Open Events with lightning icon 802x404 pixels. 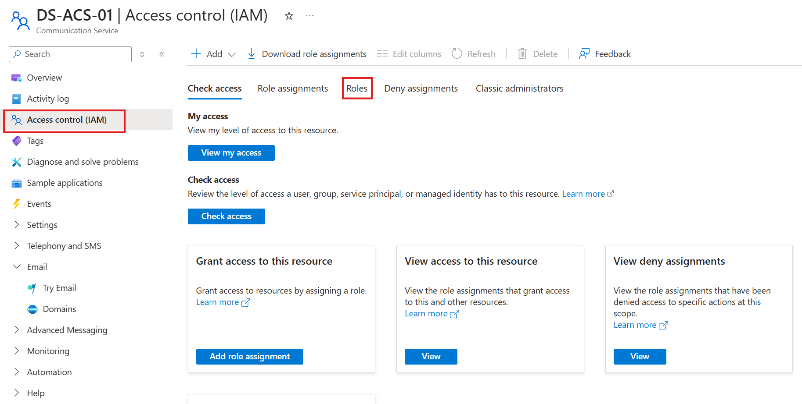(x=39, y=204)
